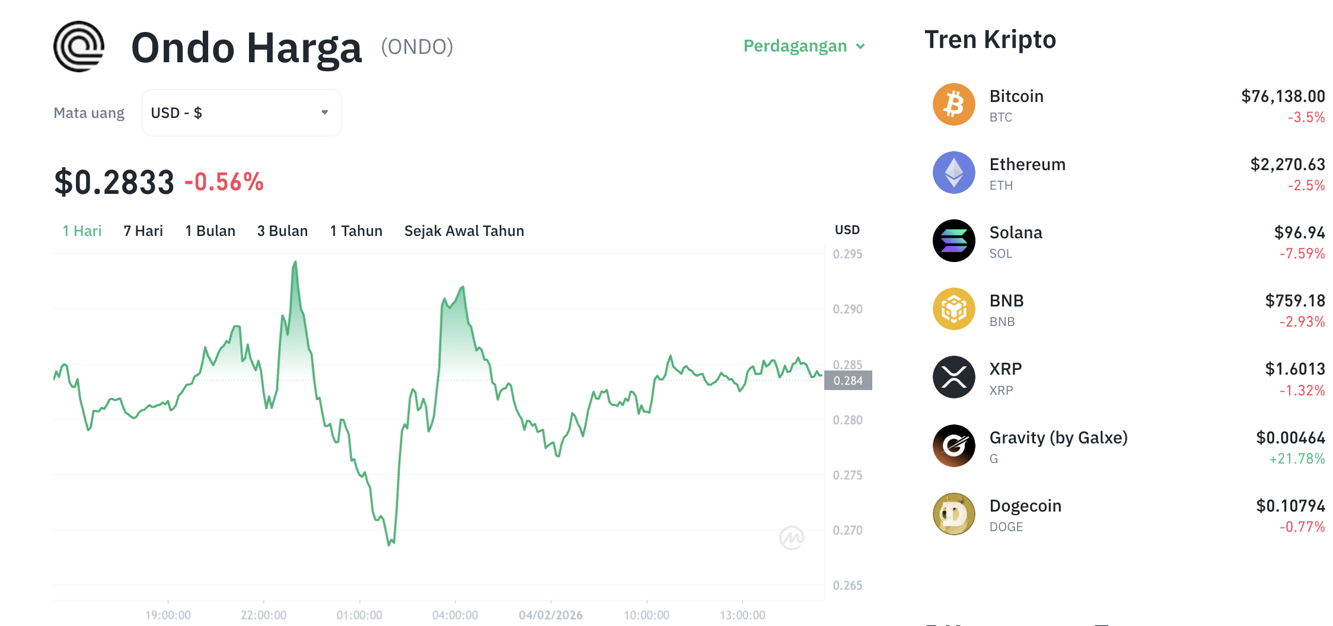Click the 0.284 price axis marker

click(849, 381)
